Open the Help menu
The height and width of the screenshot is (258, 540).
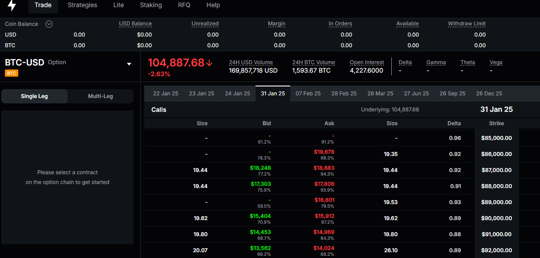(x=213, y=5)
